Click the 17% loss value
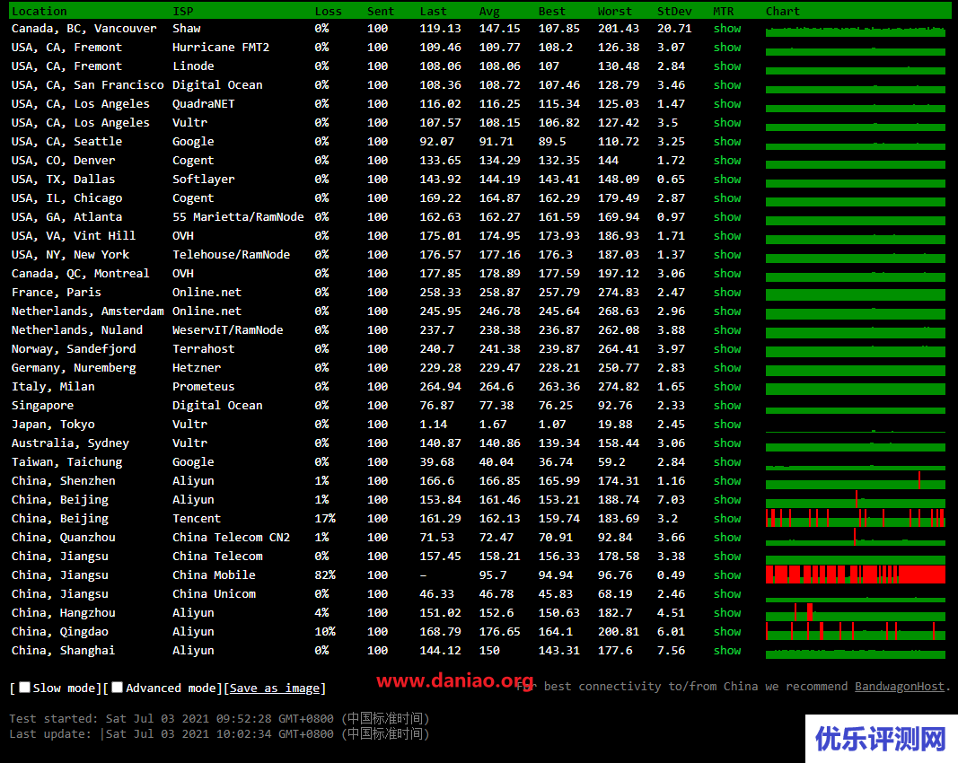958x763 pixels. (325, 518)
